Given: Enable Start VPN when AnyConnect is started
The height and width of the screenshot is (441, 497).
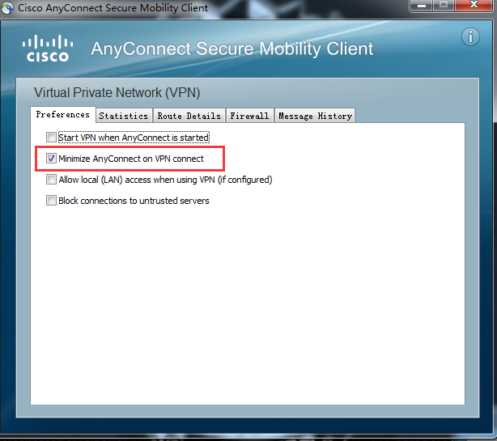Looking at the screenshot, I should (51, 138).
